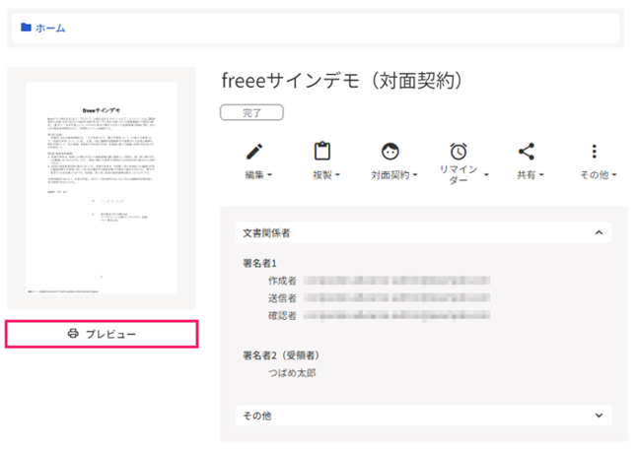Select the 署名者2（受領者） label

point(281,355)
